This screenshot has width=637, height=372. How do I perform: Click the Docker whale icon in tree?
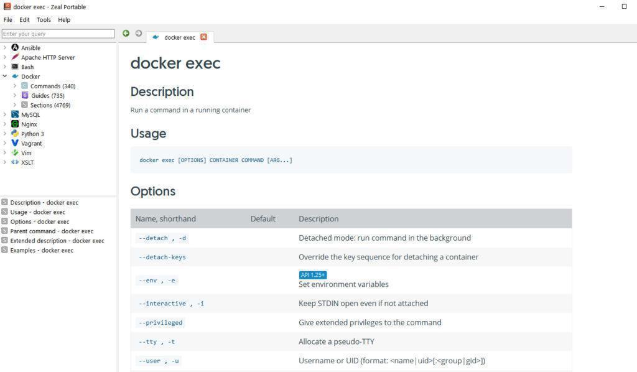coord(15,77)
